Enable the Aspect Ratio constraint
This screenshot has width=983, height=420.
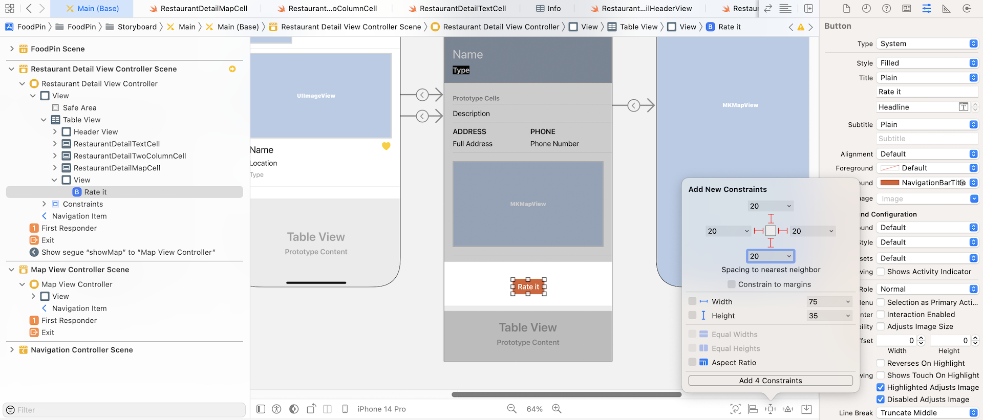point(692,362)
